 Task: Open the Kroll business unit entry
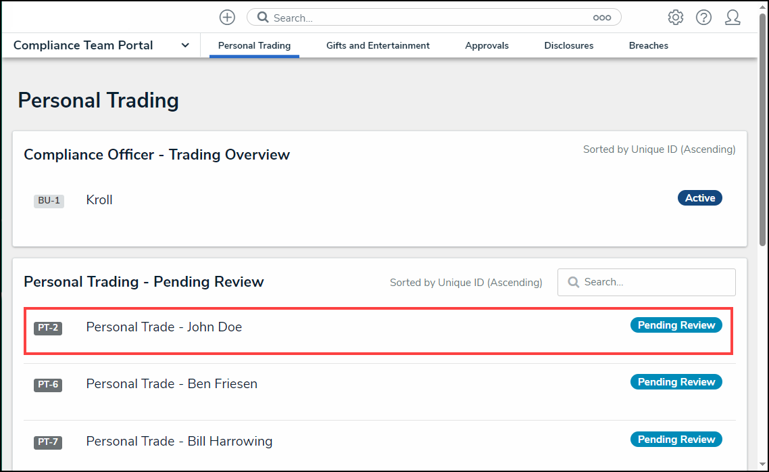click(x=99, y=199)
